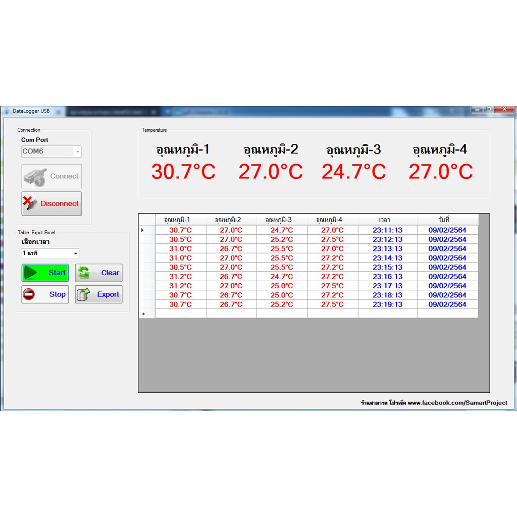This screenshot has width=517, height=517.
Task: Click the green refresh arrows icon on Clear
Action: [x=84, y=273]
